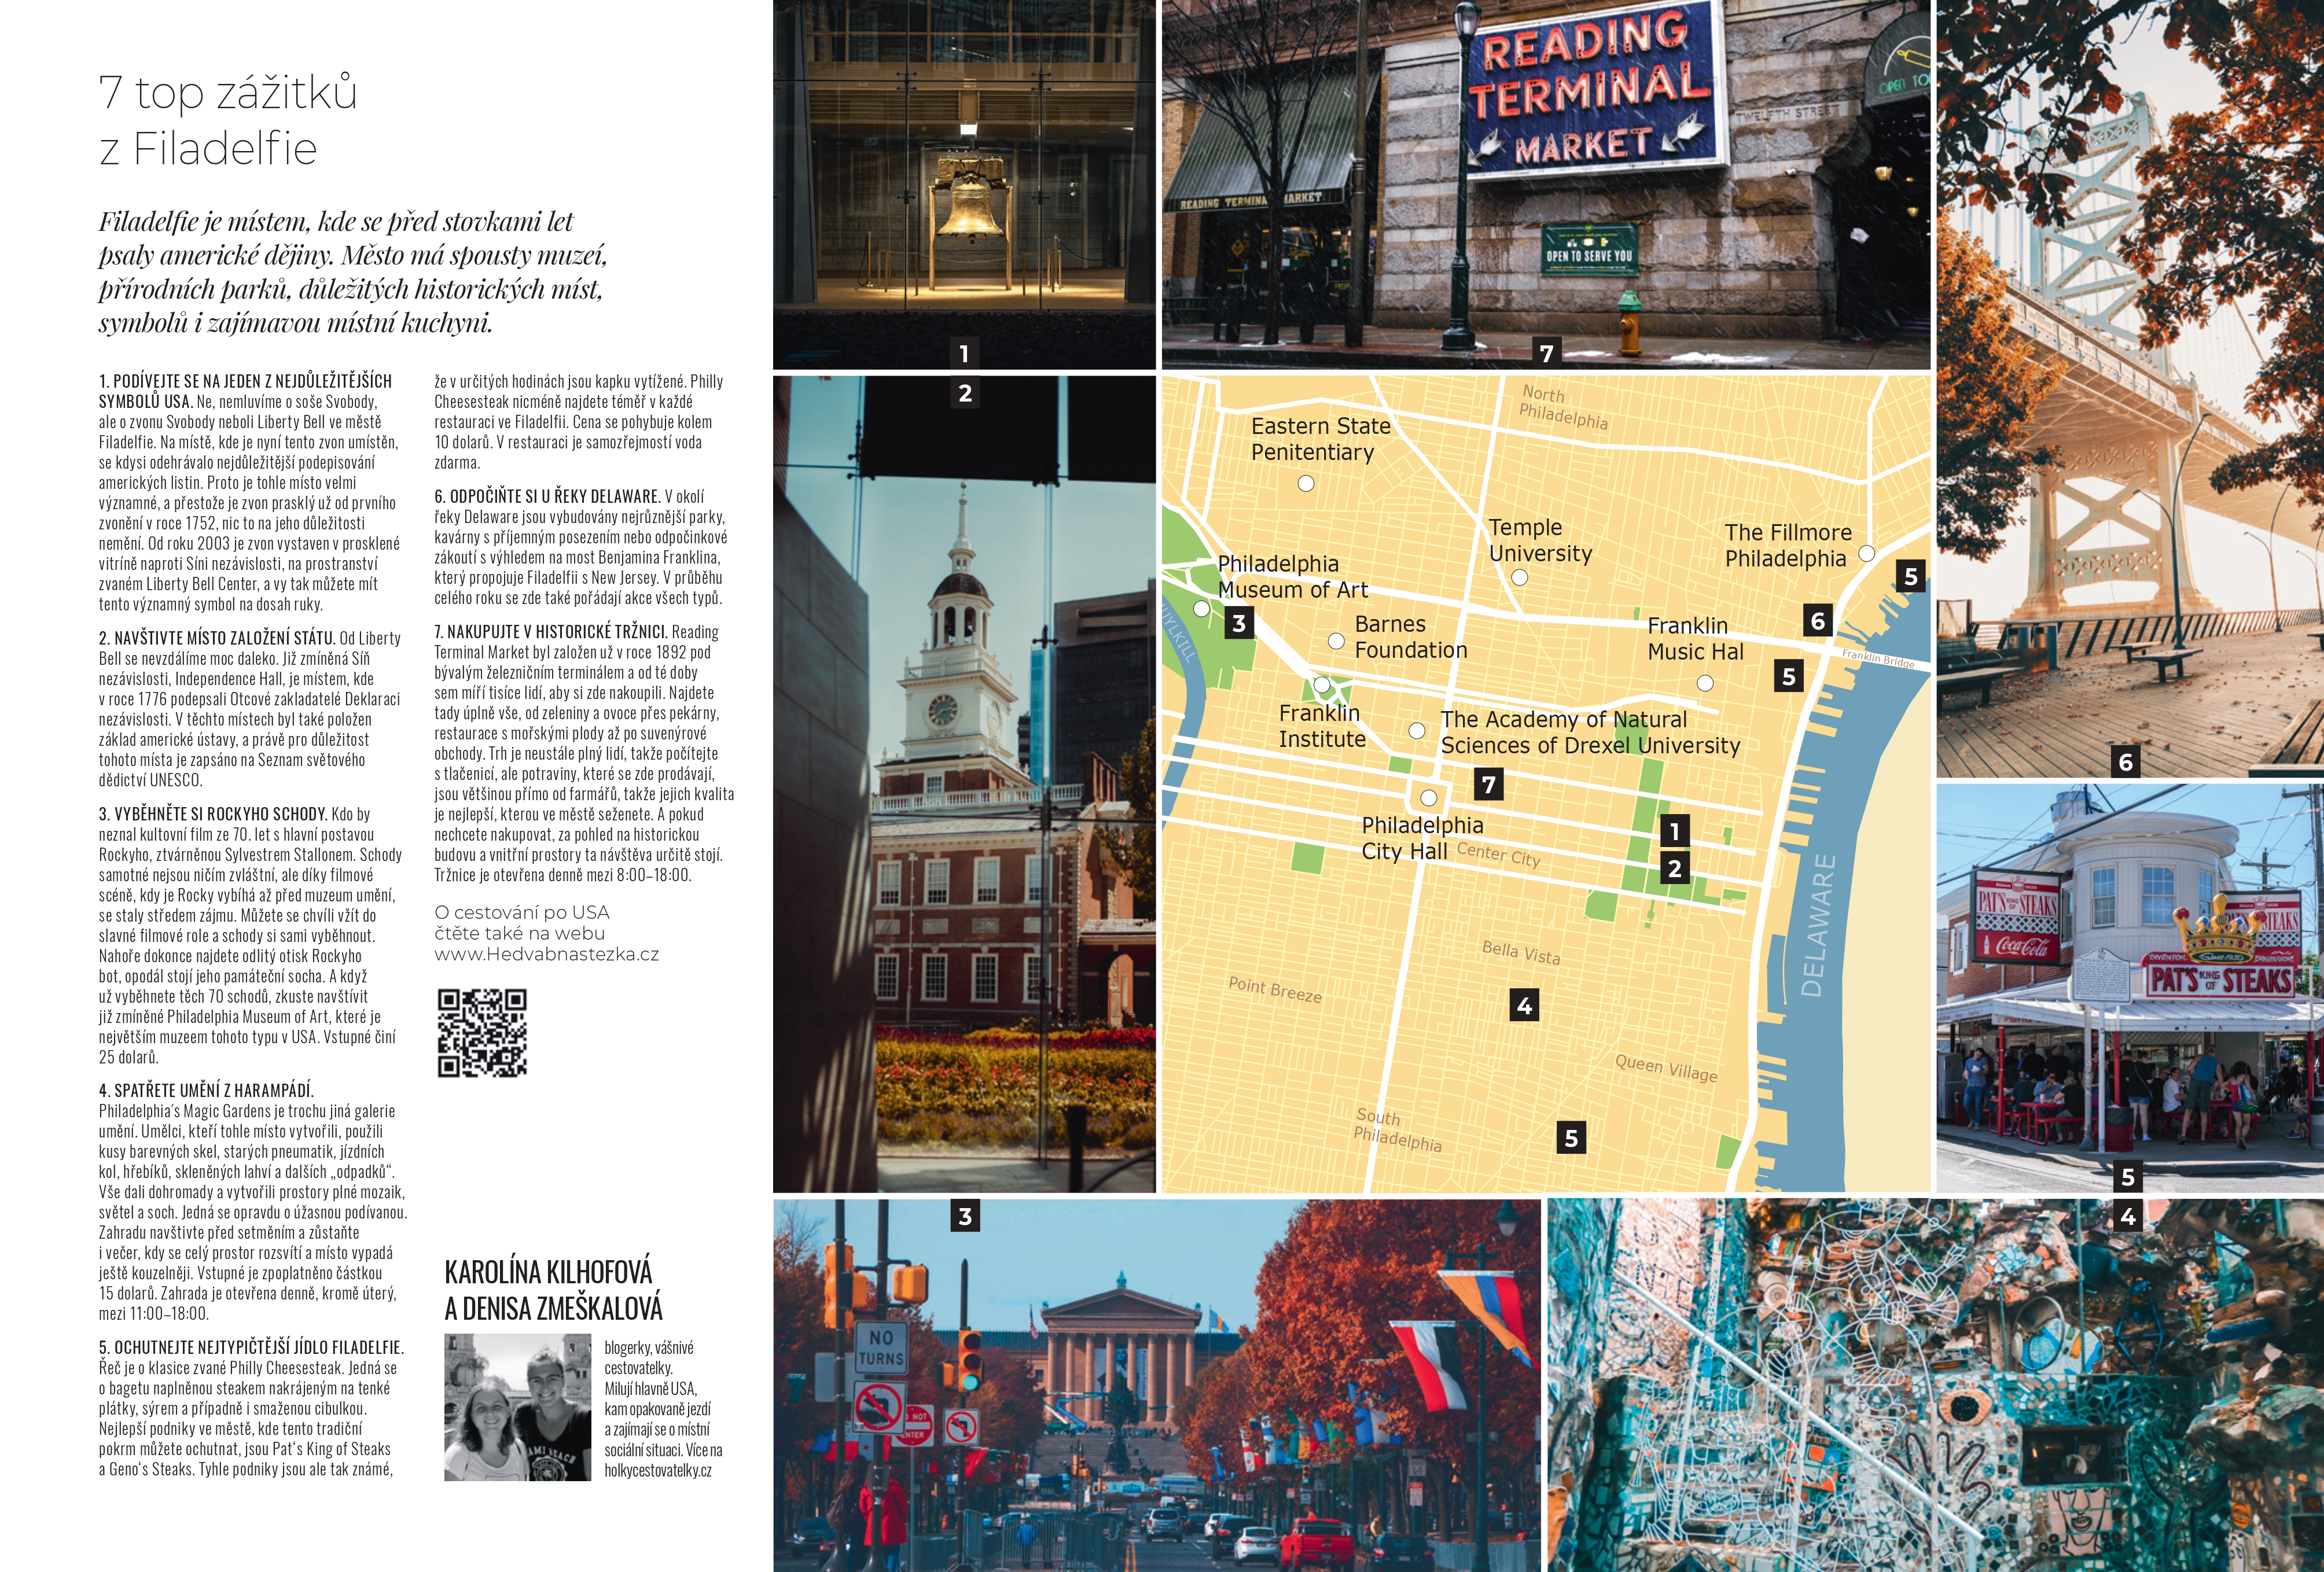2324x1572 pixels.
Task: Click heading "6. Odpočiňte si u řeky Delaware"
Action: click(547, 496)
